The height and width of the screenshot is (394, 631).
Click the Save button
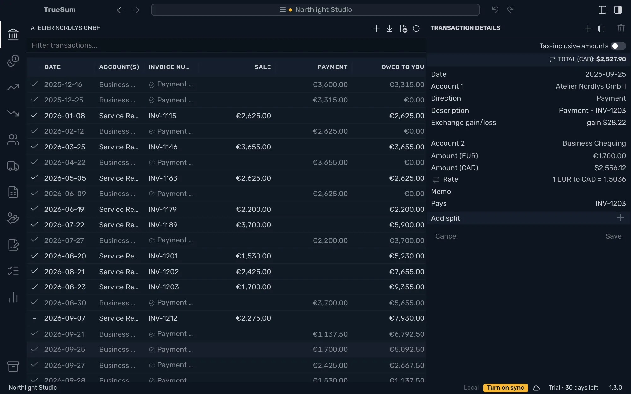[613, 236]
